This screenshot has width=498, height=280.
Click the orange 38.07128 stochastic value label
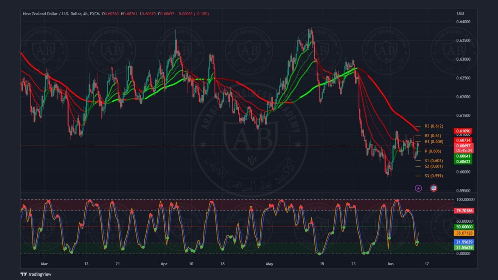[464, 233]
